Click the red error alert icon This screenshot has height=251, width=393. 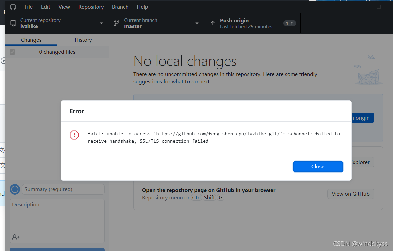pyautogui.click(x=74, y=135)
